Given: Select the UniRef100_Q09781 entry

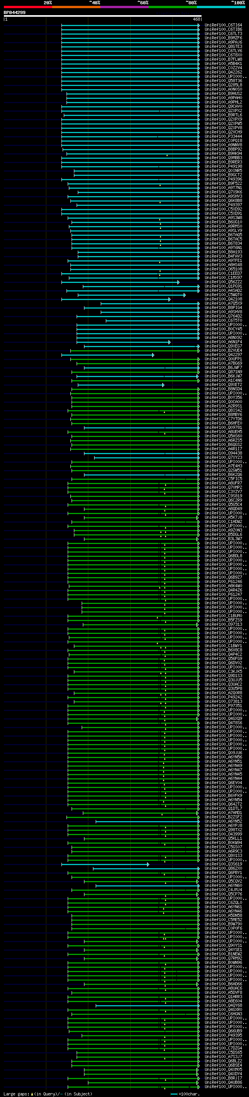Looking at the screenshot, I should click(223, 428).
